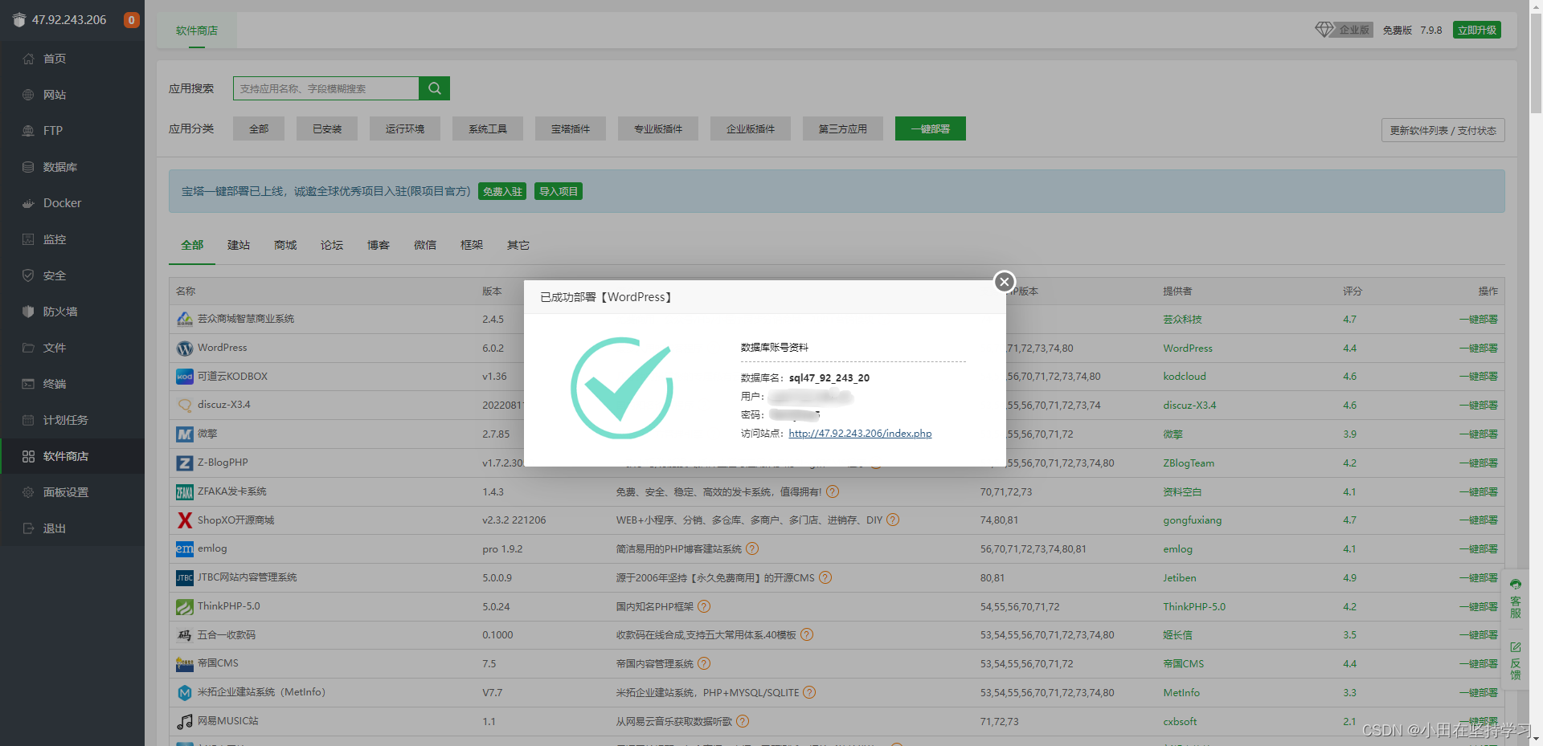Click help icon beside ZFAKA description

click(833, 491)
